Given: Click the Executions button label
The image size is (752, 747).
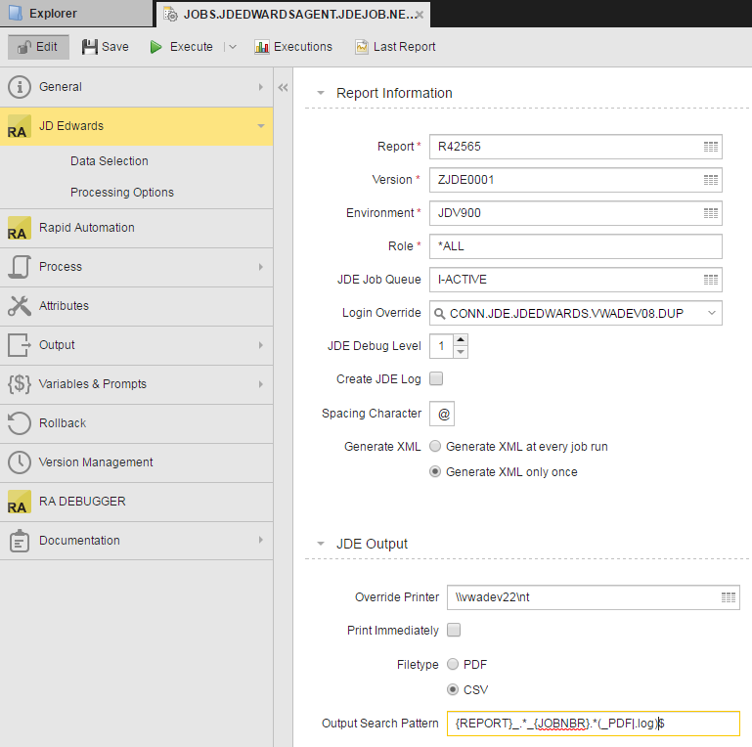Looking at the screenshot, I should [x=302, y=47].
